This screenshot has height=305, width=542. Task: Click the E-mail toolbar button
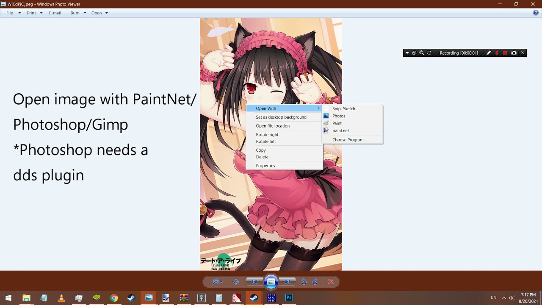point(55,13)
